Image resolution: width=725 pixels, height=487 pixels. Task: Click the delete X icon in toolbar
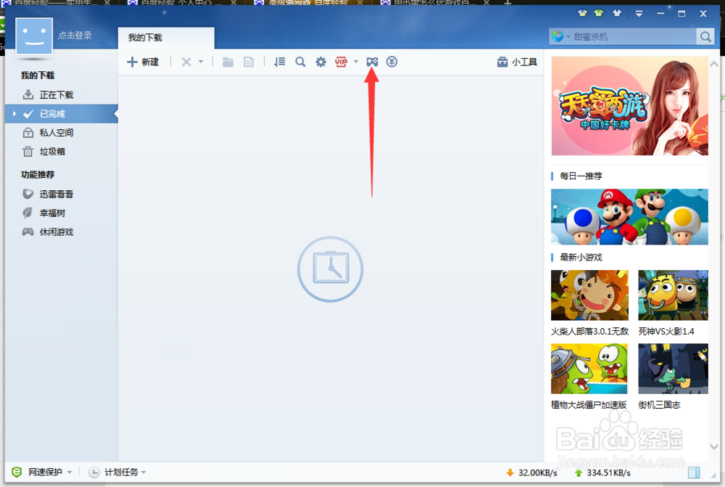[x=186, y=62]
